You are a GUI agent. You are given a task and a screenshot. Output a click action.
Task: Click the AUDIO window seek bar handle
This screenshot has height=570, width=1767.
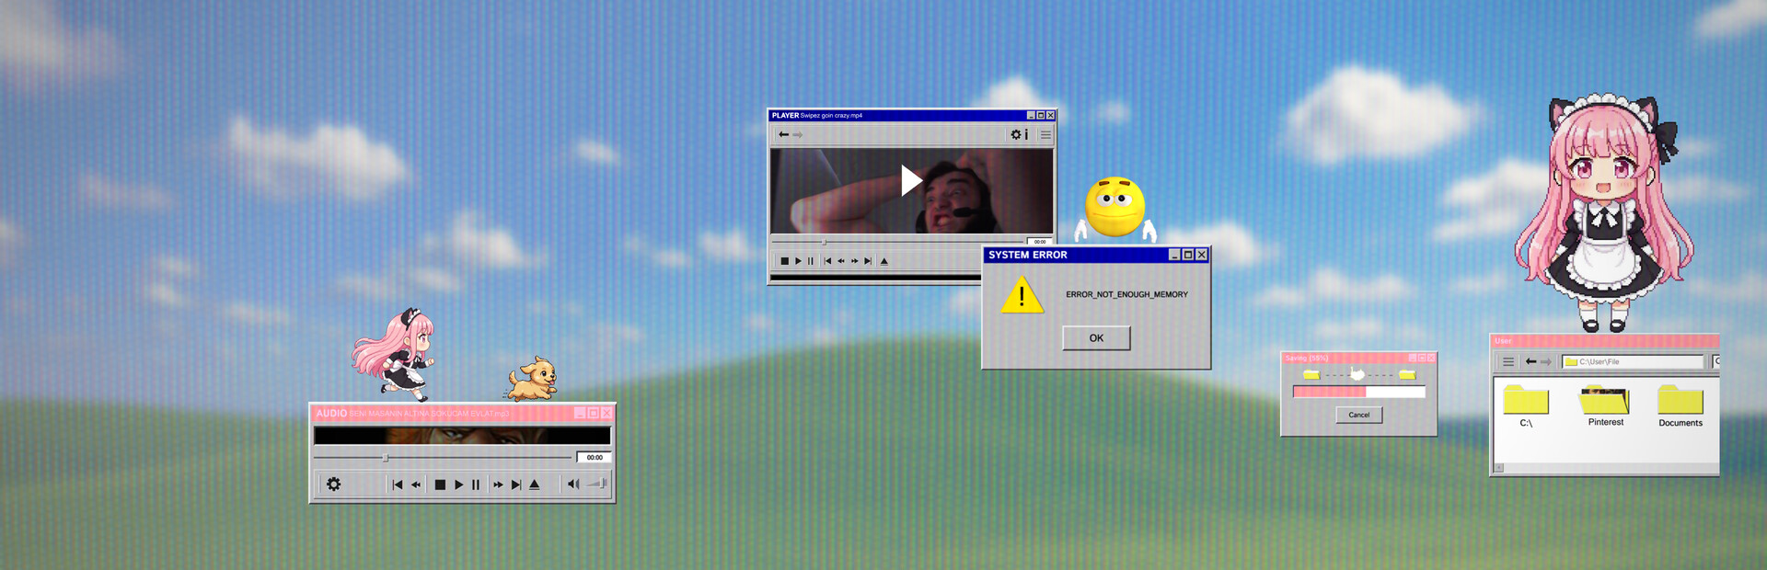(x=386, y=457)
